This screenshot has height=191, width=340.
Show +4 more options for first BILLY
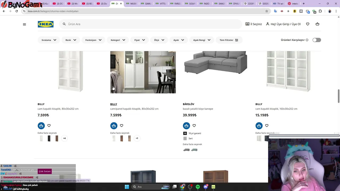64,138
